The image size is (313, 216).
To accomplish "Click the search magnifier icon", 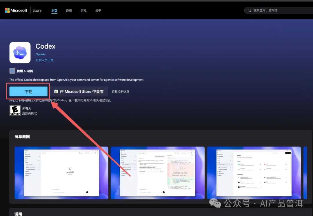I will 249,10.
